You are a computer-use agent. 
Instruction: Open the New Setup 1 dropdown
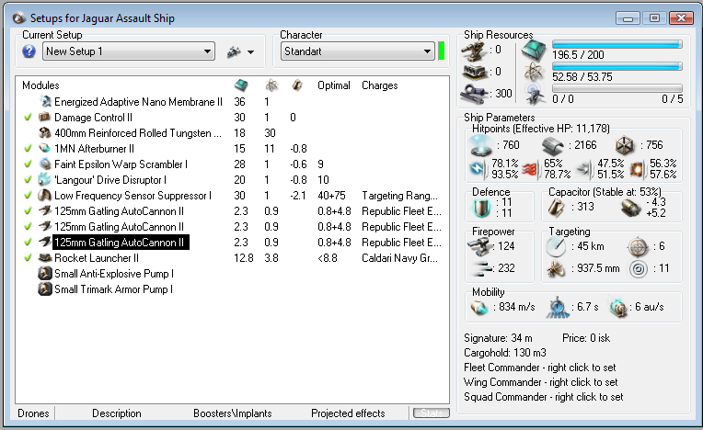[x=129, y=51]
